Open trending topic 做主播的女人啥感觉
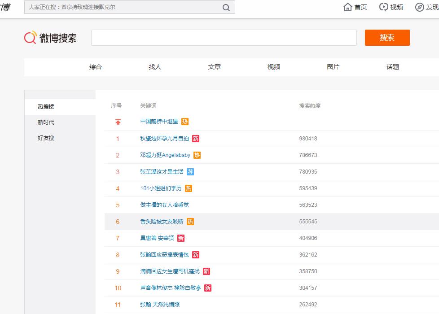The image size is (439, 314). (164, 205)
